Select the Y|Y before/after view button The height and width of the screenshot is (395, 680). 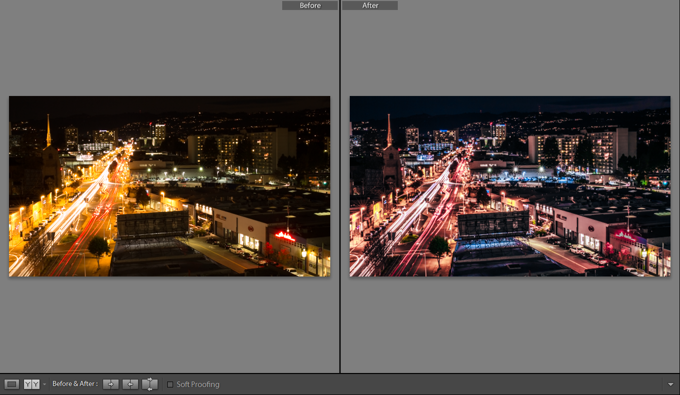click(32, 384)
